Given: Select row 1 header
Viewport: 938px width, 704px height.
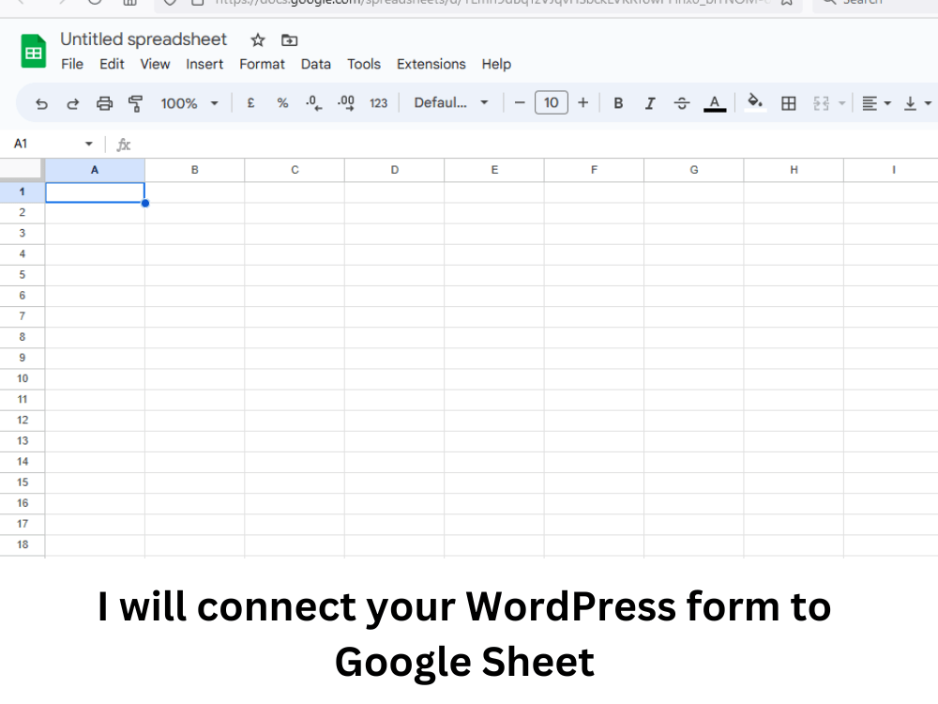Looking at the screenshot, I should pos(23,192).
